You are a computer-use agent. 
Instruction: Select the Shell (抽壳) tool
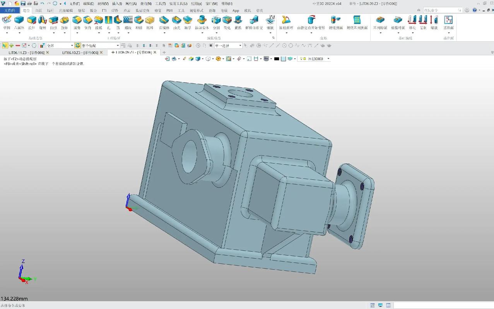pos(176,23)
